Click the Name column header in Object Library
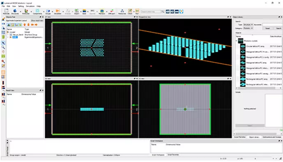This screenshot has height=162, width=283. click(238, 37)
